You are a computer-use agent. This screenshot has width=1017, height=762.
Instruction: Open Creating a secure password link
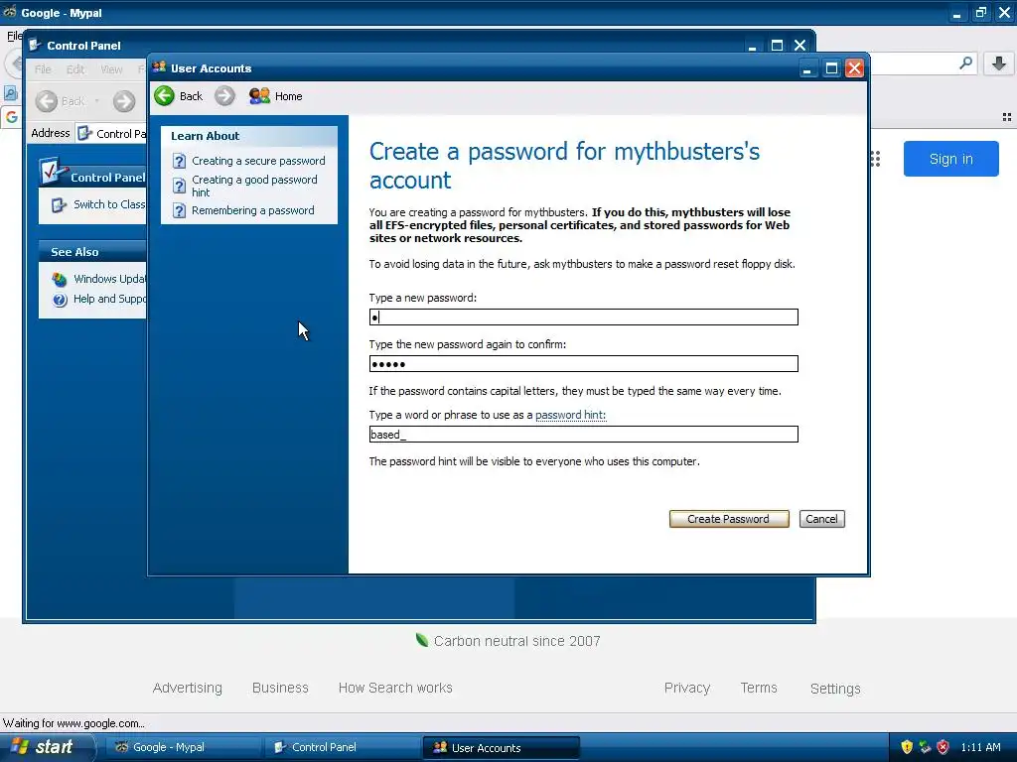click(258, 161)
